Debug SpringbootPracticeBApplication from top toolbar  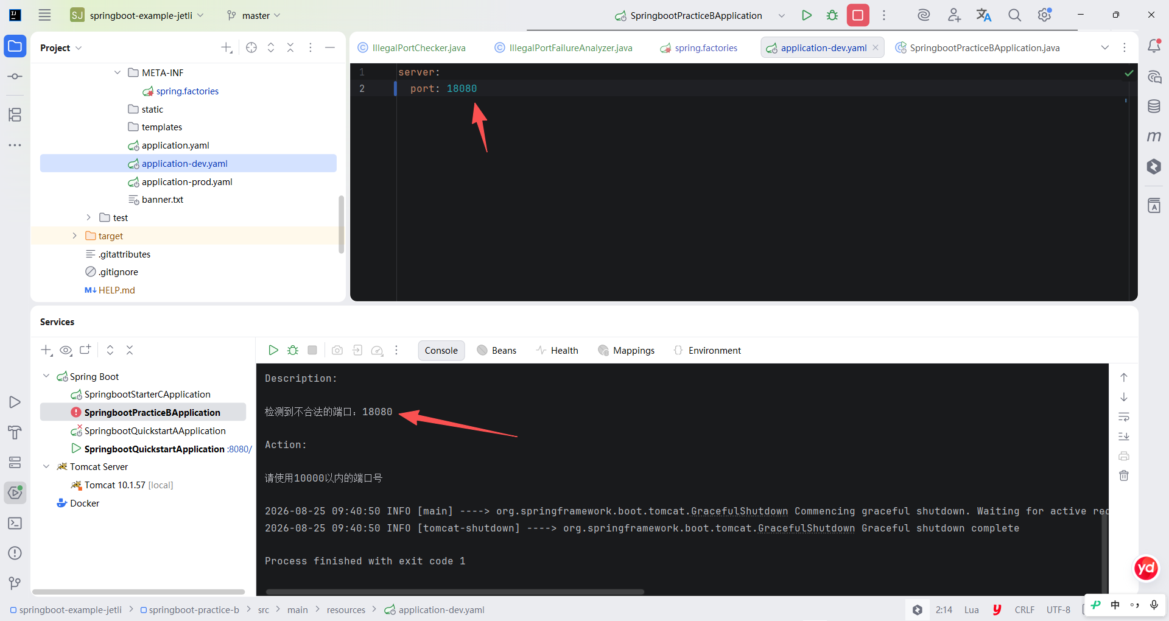pos(832,15)
